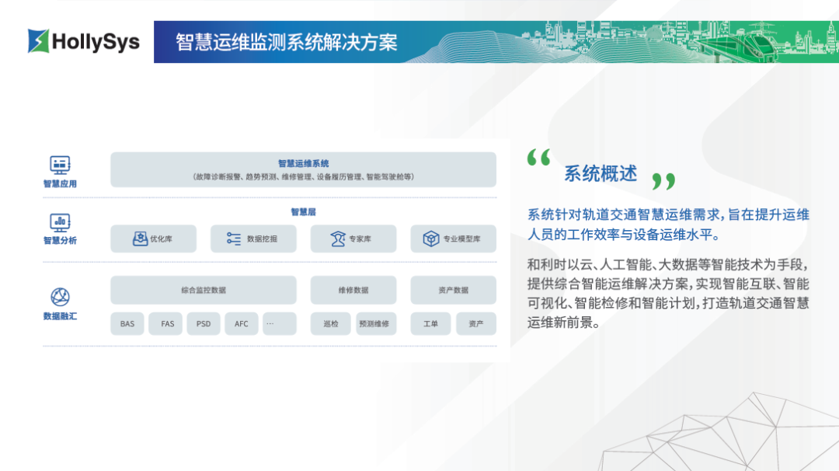Click the PSD subsystem box

point(204,323)
